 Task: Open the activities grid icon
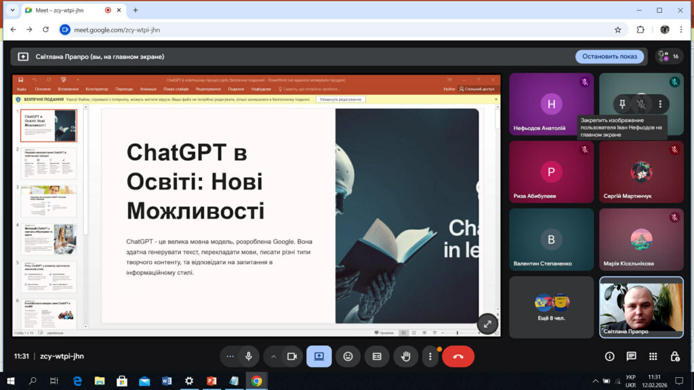(x=653, y=356)
